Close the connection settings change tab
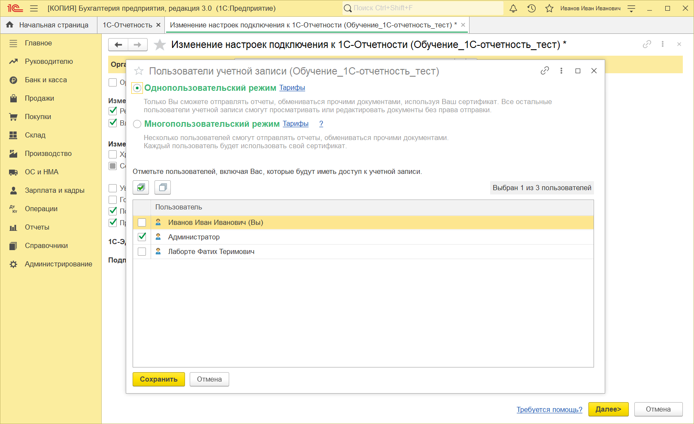 [463, 25]
